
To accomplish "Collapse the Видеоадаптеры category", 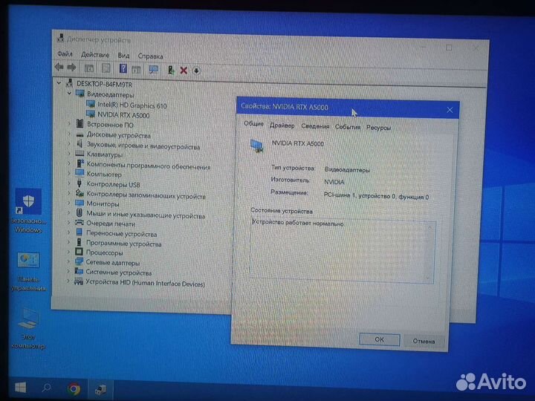I will pos(69,93).
